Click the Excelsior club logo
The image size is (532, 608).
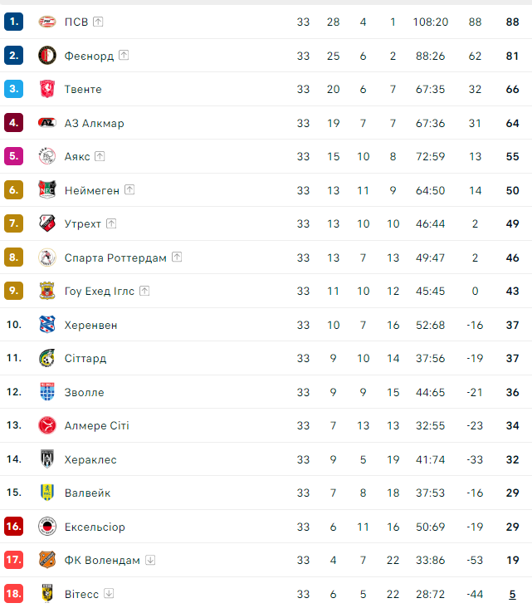pos(46,527)
